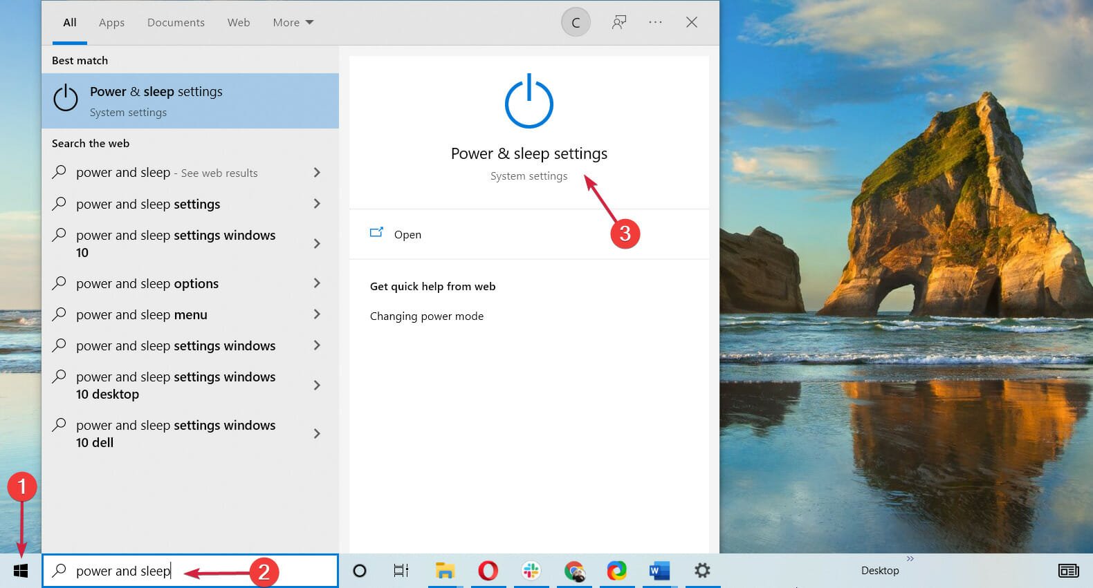Image resolution: width=1093 pixels, height=588 pixels.
Task: Select suggestion settings windows 10 dell
Action: [190, 433]
